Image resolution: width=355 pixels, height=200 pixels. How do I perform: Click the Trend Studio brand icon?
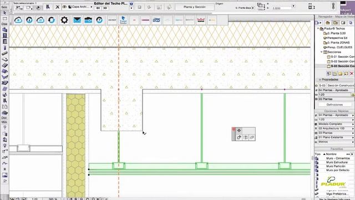(123, 20)
